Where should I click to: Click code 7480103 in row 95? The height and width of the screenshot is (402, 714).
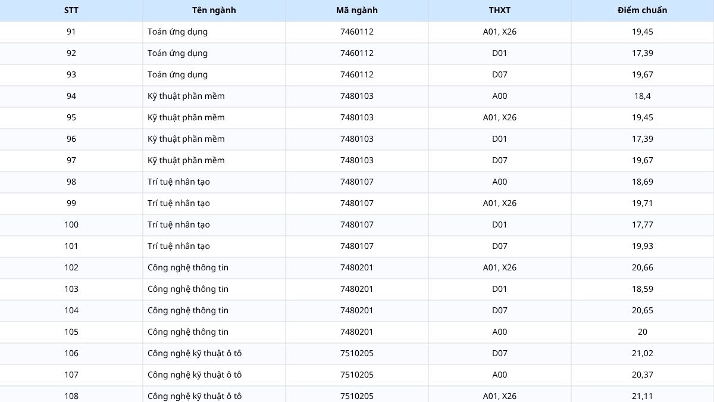[357, 117]
